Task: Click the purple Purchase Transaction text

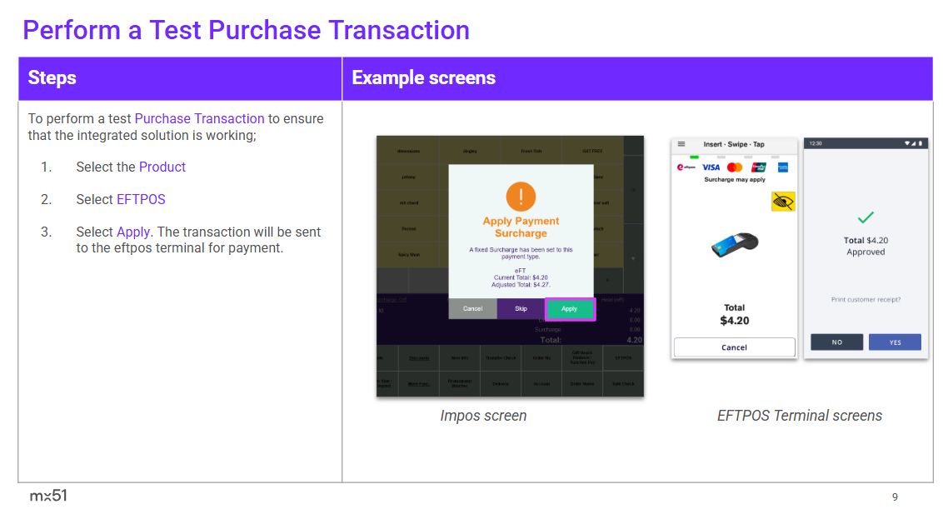Action: point(199,119)
